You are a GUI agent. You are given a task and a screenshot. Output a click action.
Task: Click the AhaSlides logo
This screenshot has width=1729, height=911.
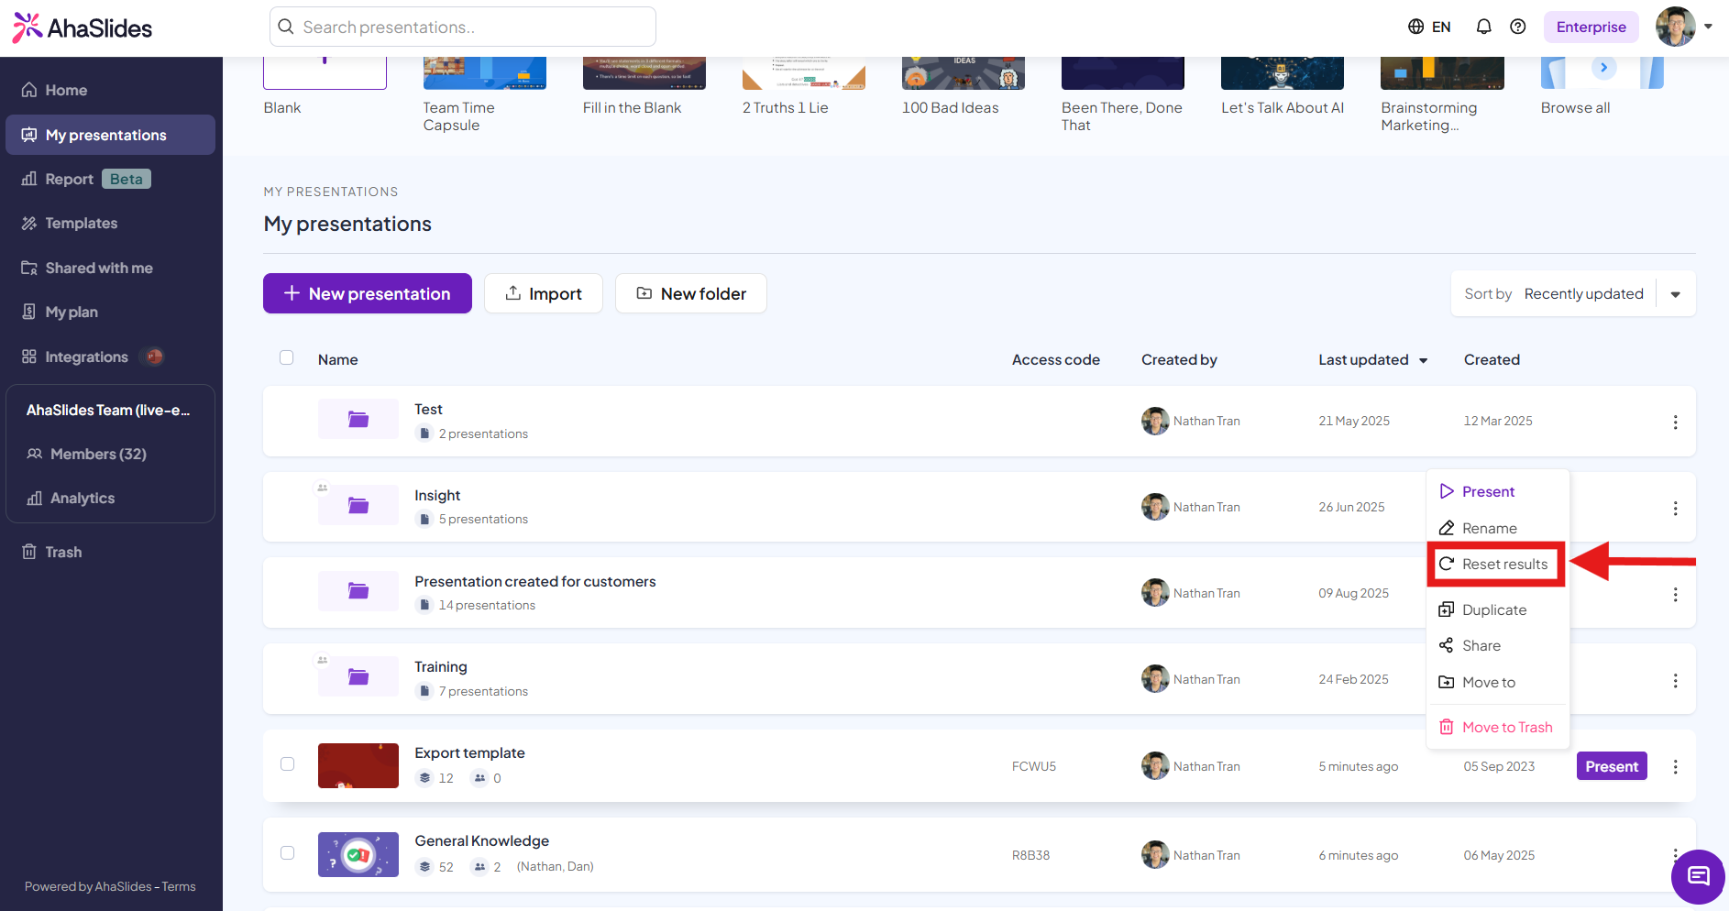pyautogui.click(x=83, y=27)
